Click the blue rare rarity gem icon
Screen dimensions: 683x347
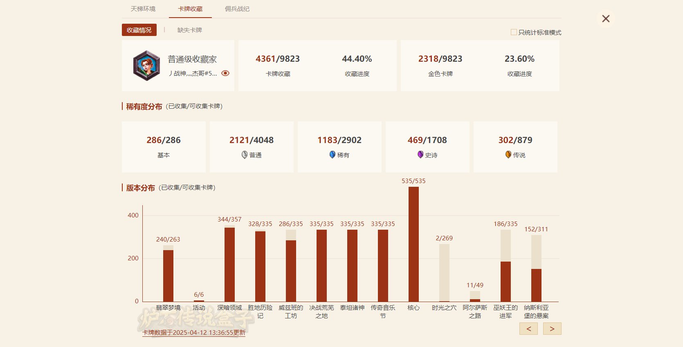(x=333, y=154)
